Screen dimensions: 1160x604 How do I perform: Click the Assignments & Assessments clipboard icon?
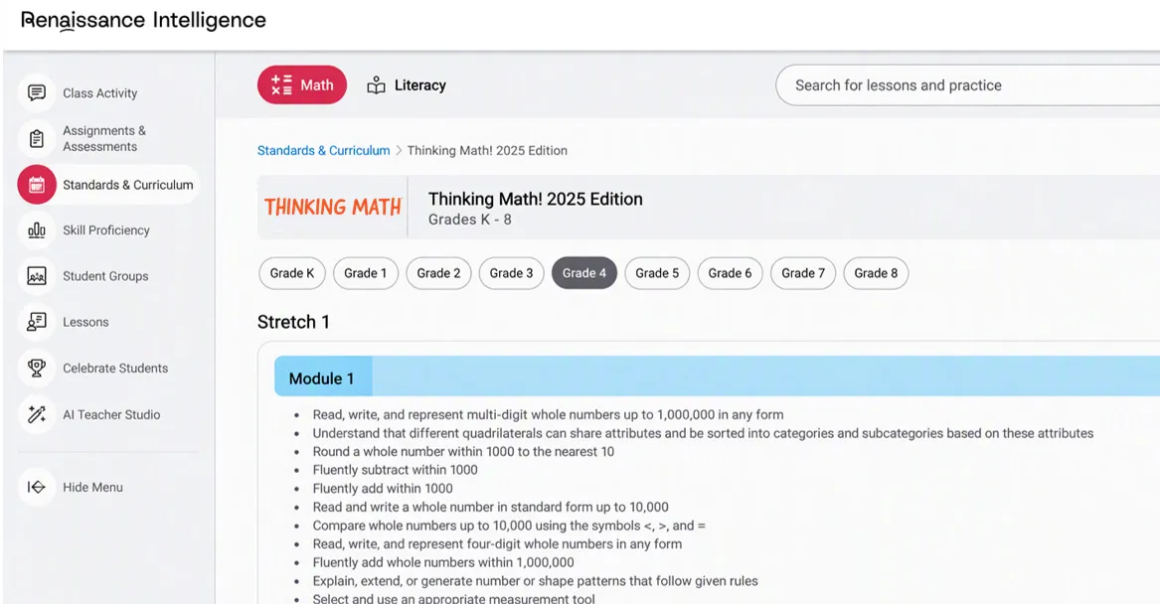36,138
